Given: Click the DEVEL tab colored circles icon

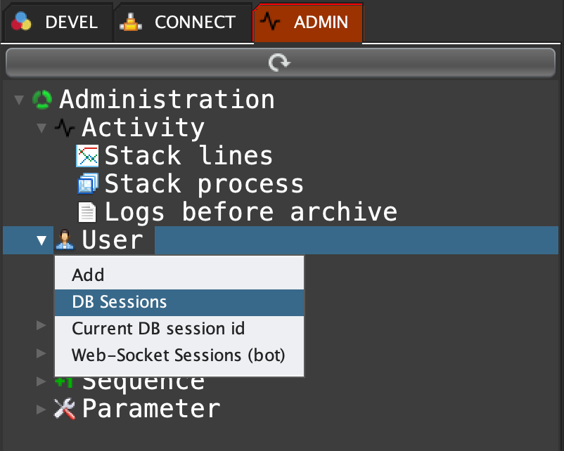Looking at the screenshot, I should coord(22,22).
